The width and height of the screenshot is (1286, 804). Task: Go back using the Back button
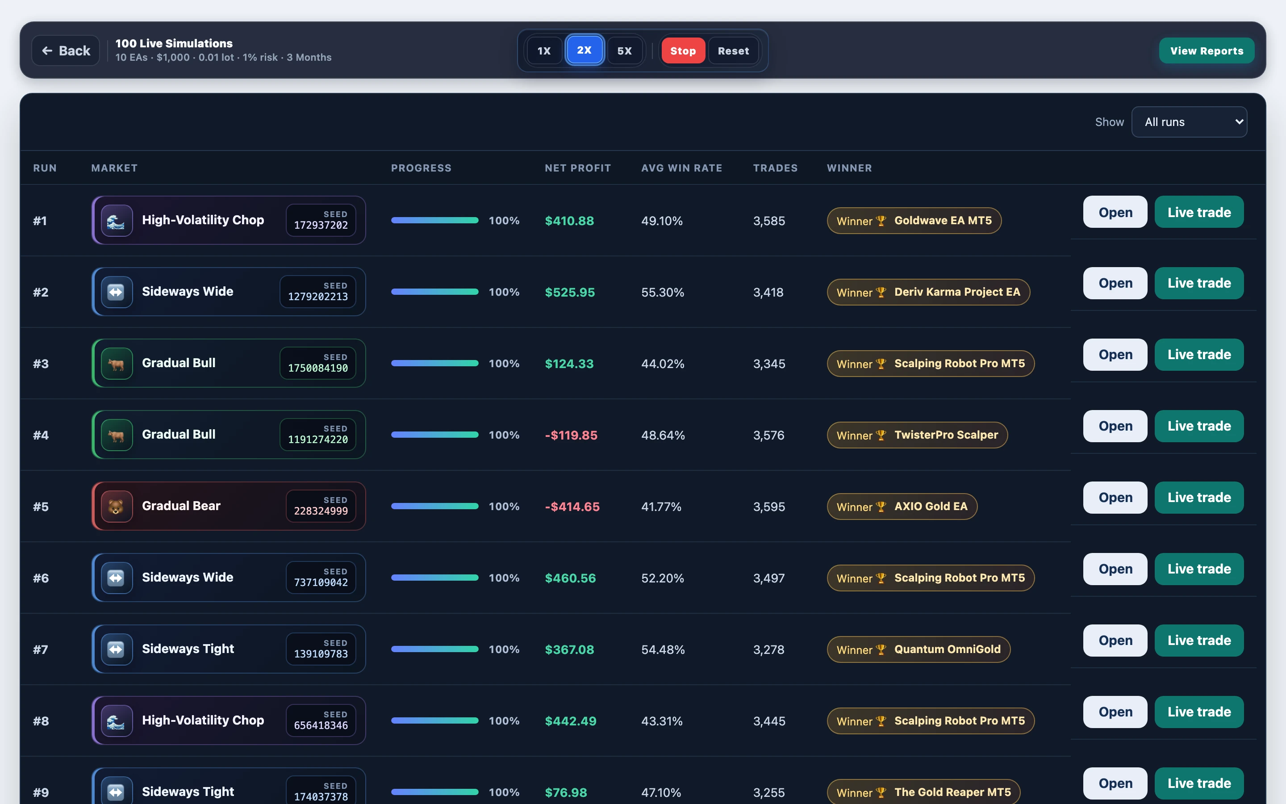pyautogui.click(x=66, y=50)
